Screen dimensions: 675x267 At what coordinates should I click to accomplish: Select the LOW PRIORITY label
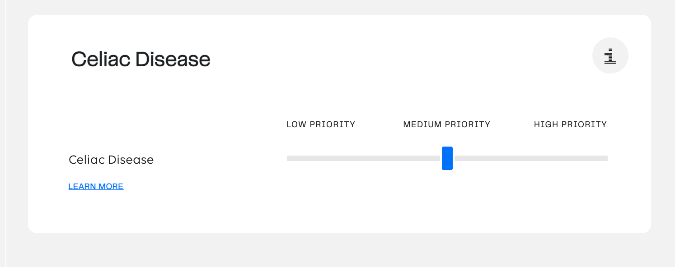tap(321, 124)
